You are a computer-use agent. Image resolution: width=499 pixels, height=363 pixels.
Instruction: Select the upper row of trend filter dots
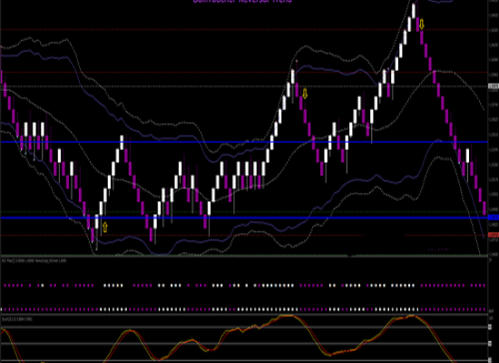[x=244, y=286]
